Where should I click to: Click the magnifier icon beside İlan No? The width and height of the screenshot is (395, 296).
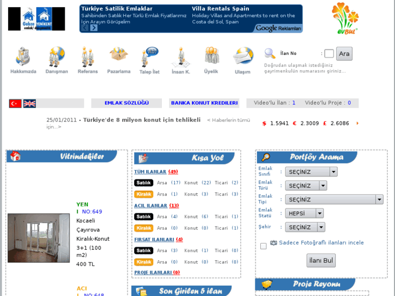click(270, 53)
